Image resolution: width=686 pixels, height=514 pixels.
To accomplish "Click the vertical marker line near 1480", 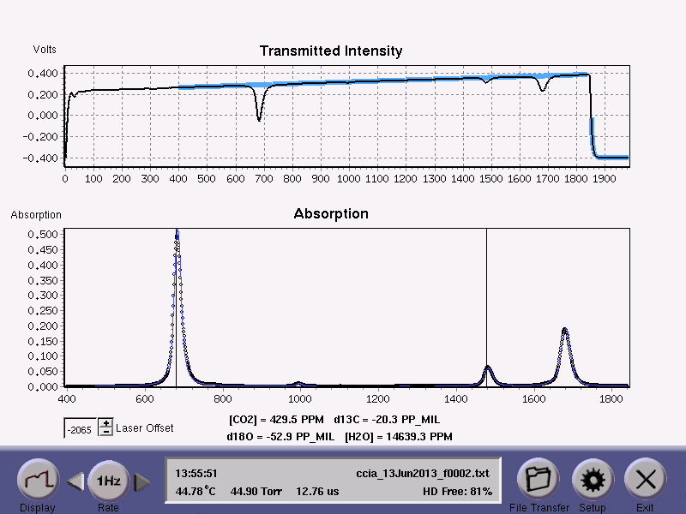I will click(487, 300).
